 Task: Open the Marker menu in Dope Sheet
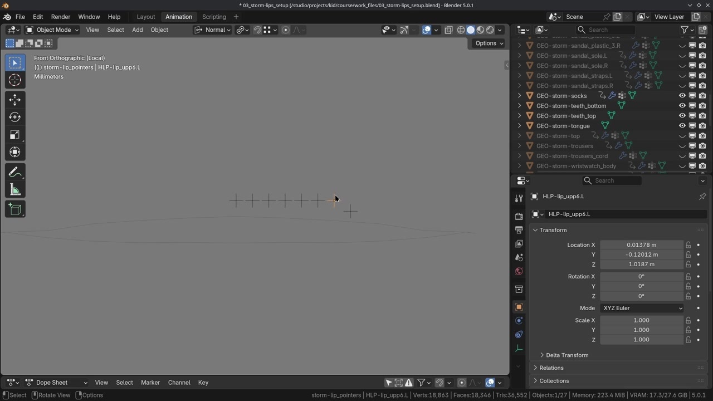pos(150,383)
